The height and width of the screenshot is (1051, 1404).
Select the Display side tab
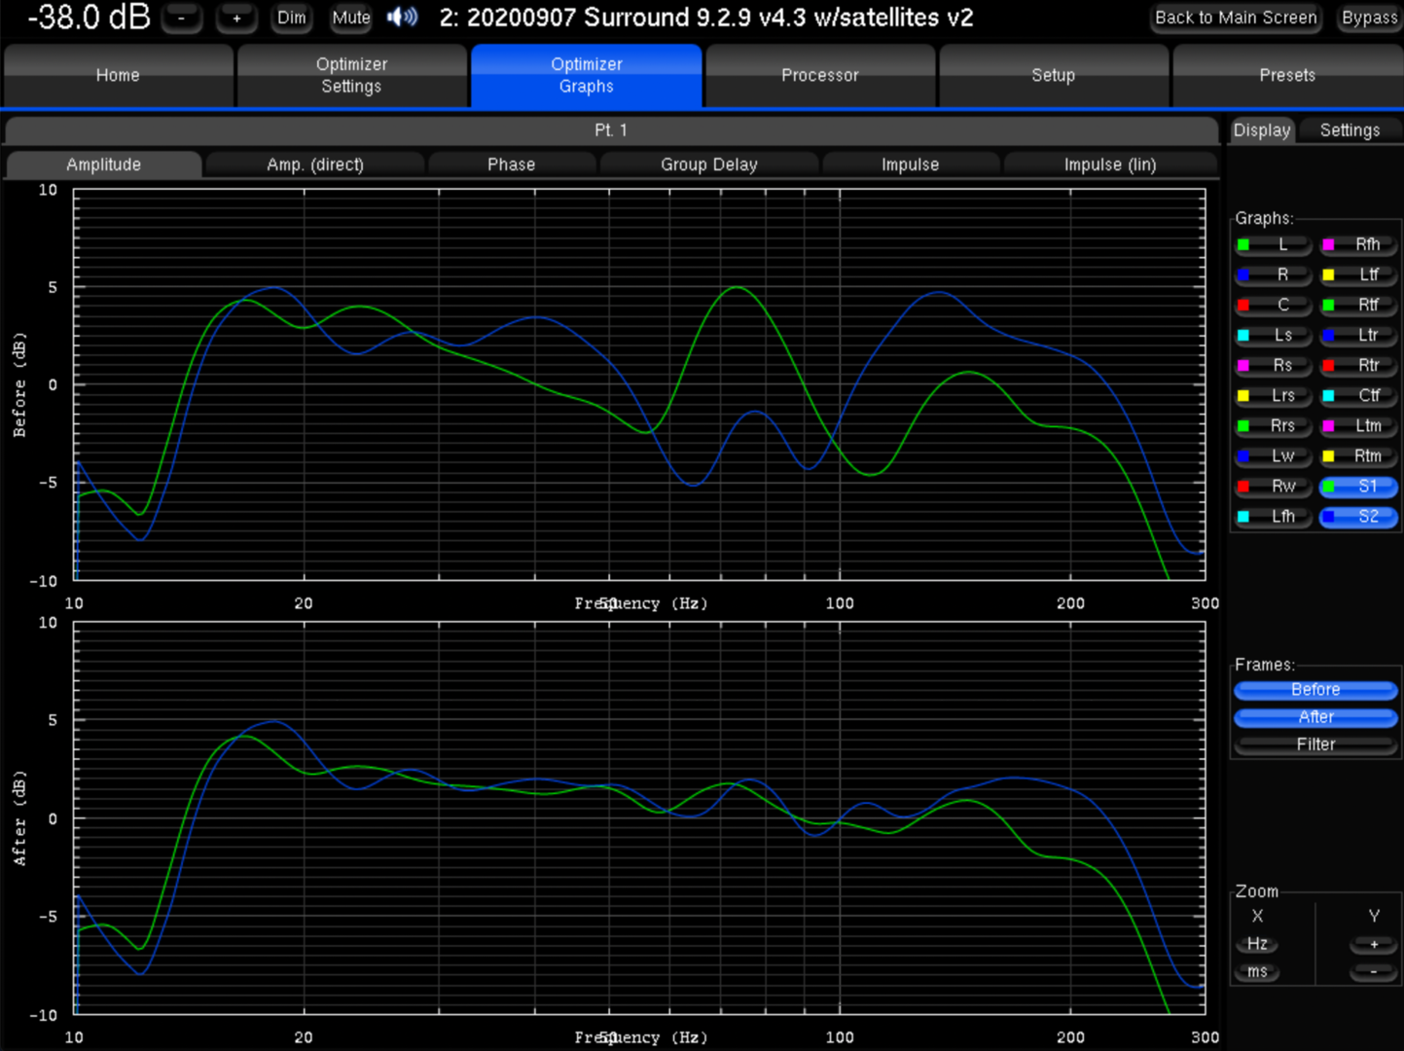1262,129
